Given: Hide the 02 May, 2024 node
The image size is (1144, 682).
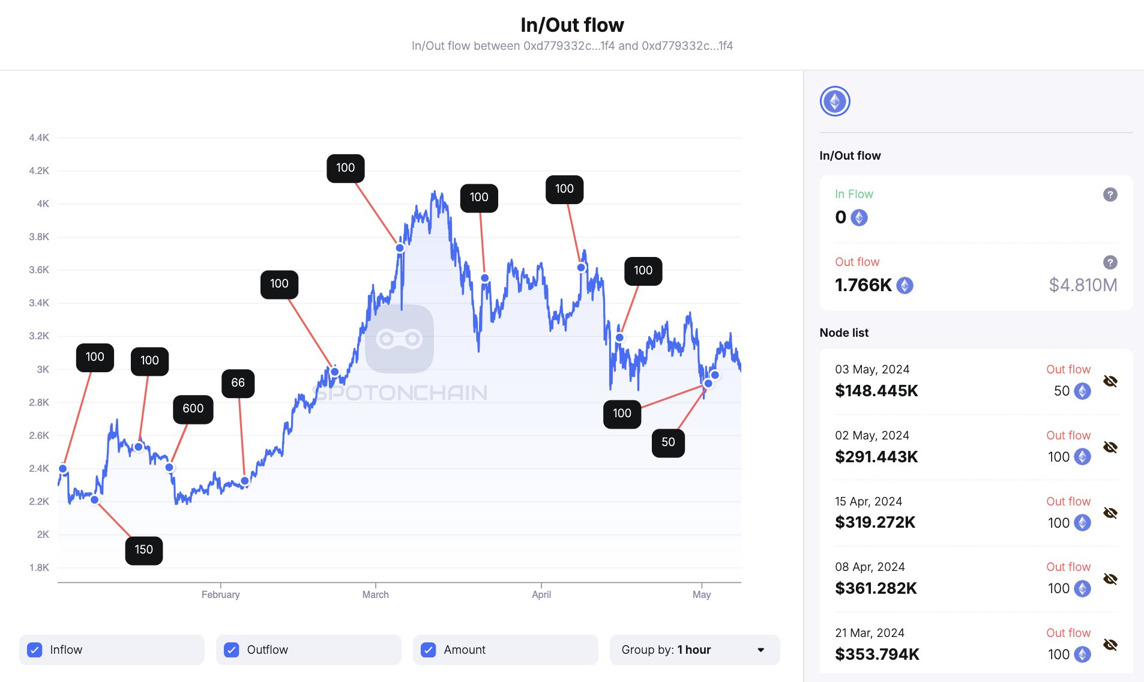Looking at the screenshot, I should (1110, 447).
